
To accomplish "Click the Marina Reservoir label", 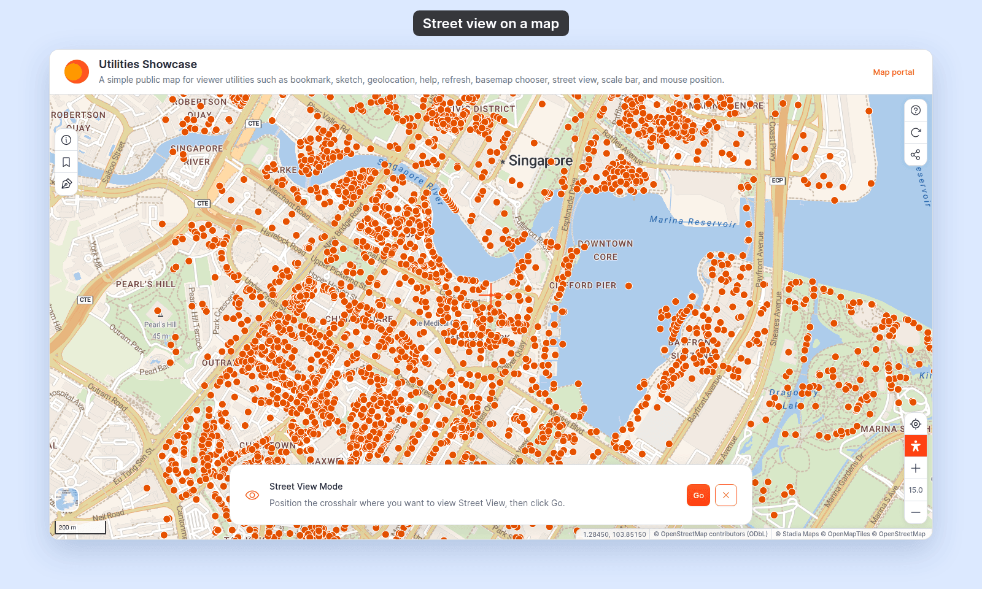I will pyautogui.click(x=693, y=221).
